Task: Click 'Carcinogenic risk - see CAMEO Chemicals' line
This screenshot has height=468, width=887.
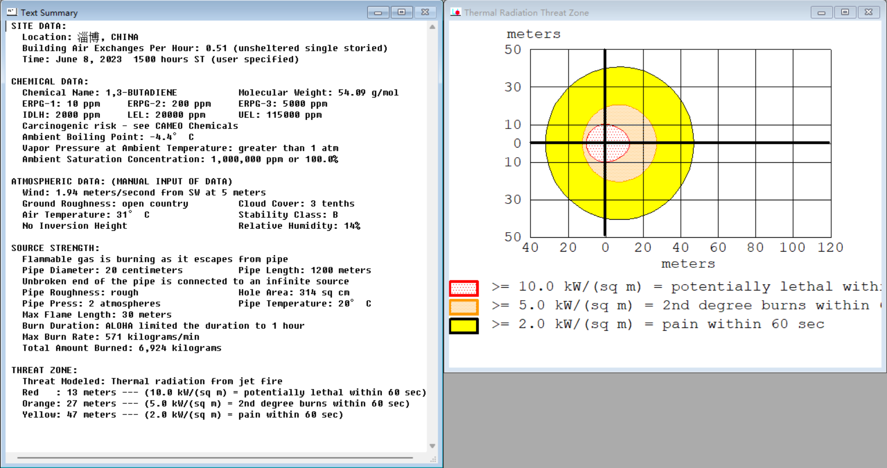Action: [130, 126]
